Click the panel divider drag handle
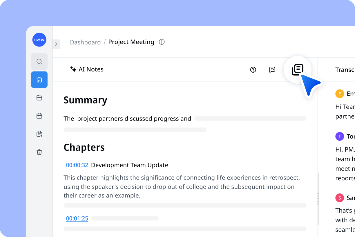Image resolution: width=355 pixels, height=237 pixels. [x=318, y=199]
